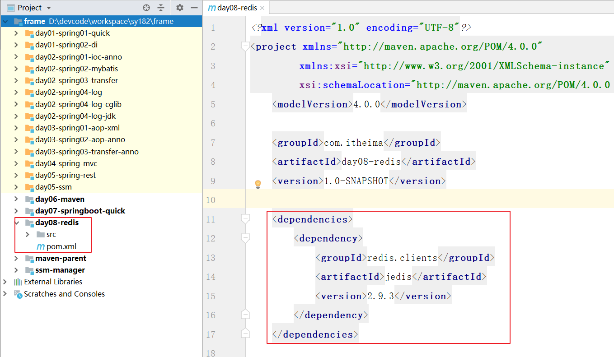Expand Scratches and Consoles node

point(5,293)
